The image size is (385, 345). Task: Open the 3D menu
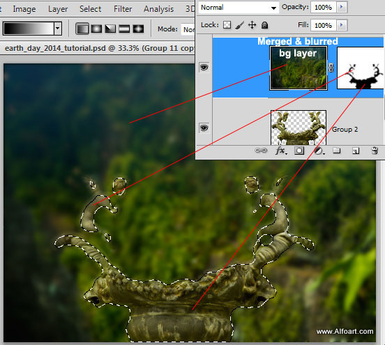pyautogui.click(x=190, y=9)
